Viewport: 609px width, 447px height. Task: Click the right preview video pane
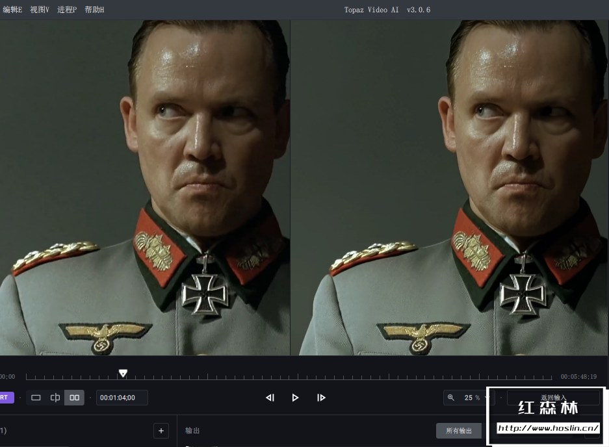point(450,188)
